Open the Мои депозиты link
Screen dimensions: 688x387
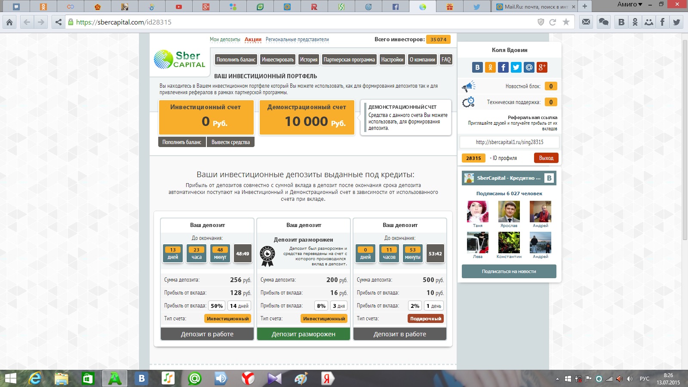[x=225, y=40]
